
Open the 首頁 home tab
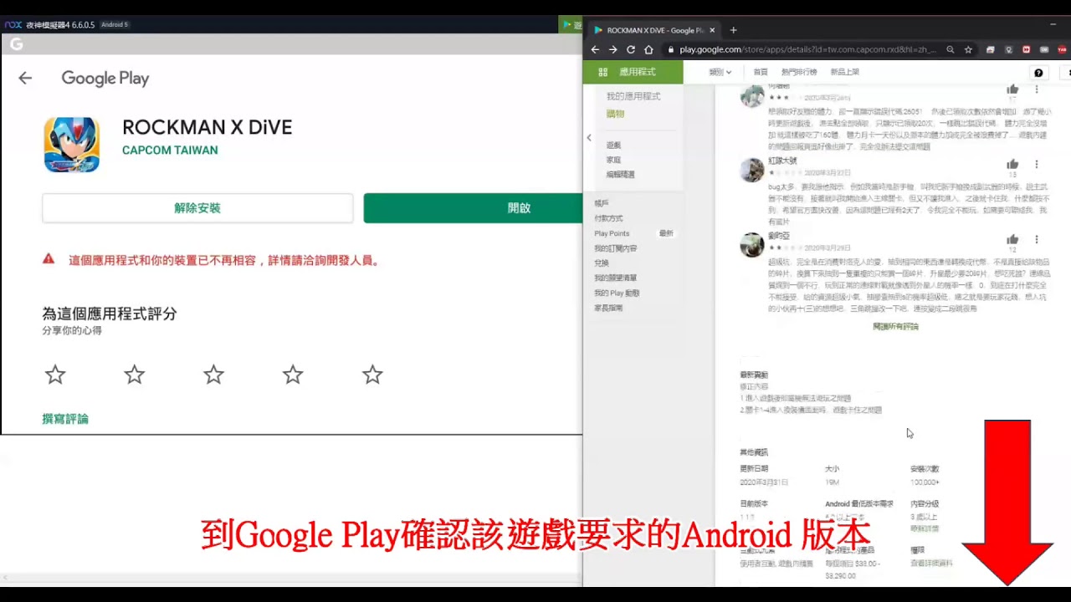pyautogui.click(x=761, y=72)
